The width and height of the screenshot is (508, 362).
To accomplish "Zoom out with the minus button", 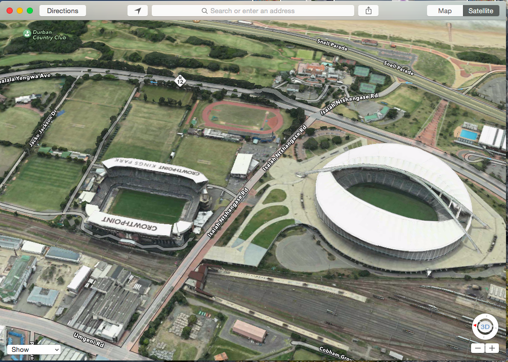I will [478, 348].
